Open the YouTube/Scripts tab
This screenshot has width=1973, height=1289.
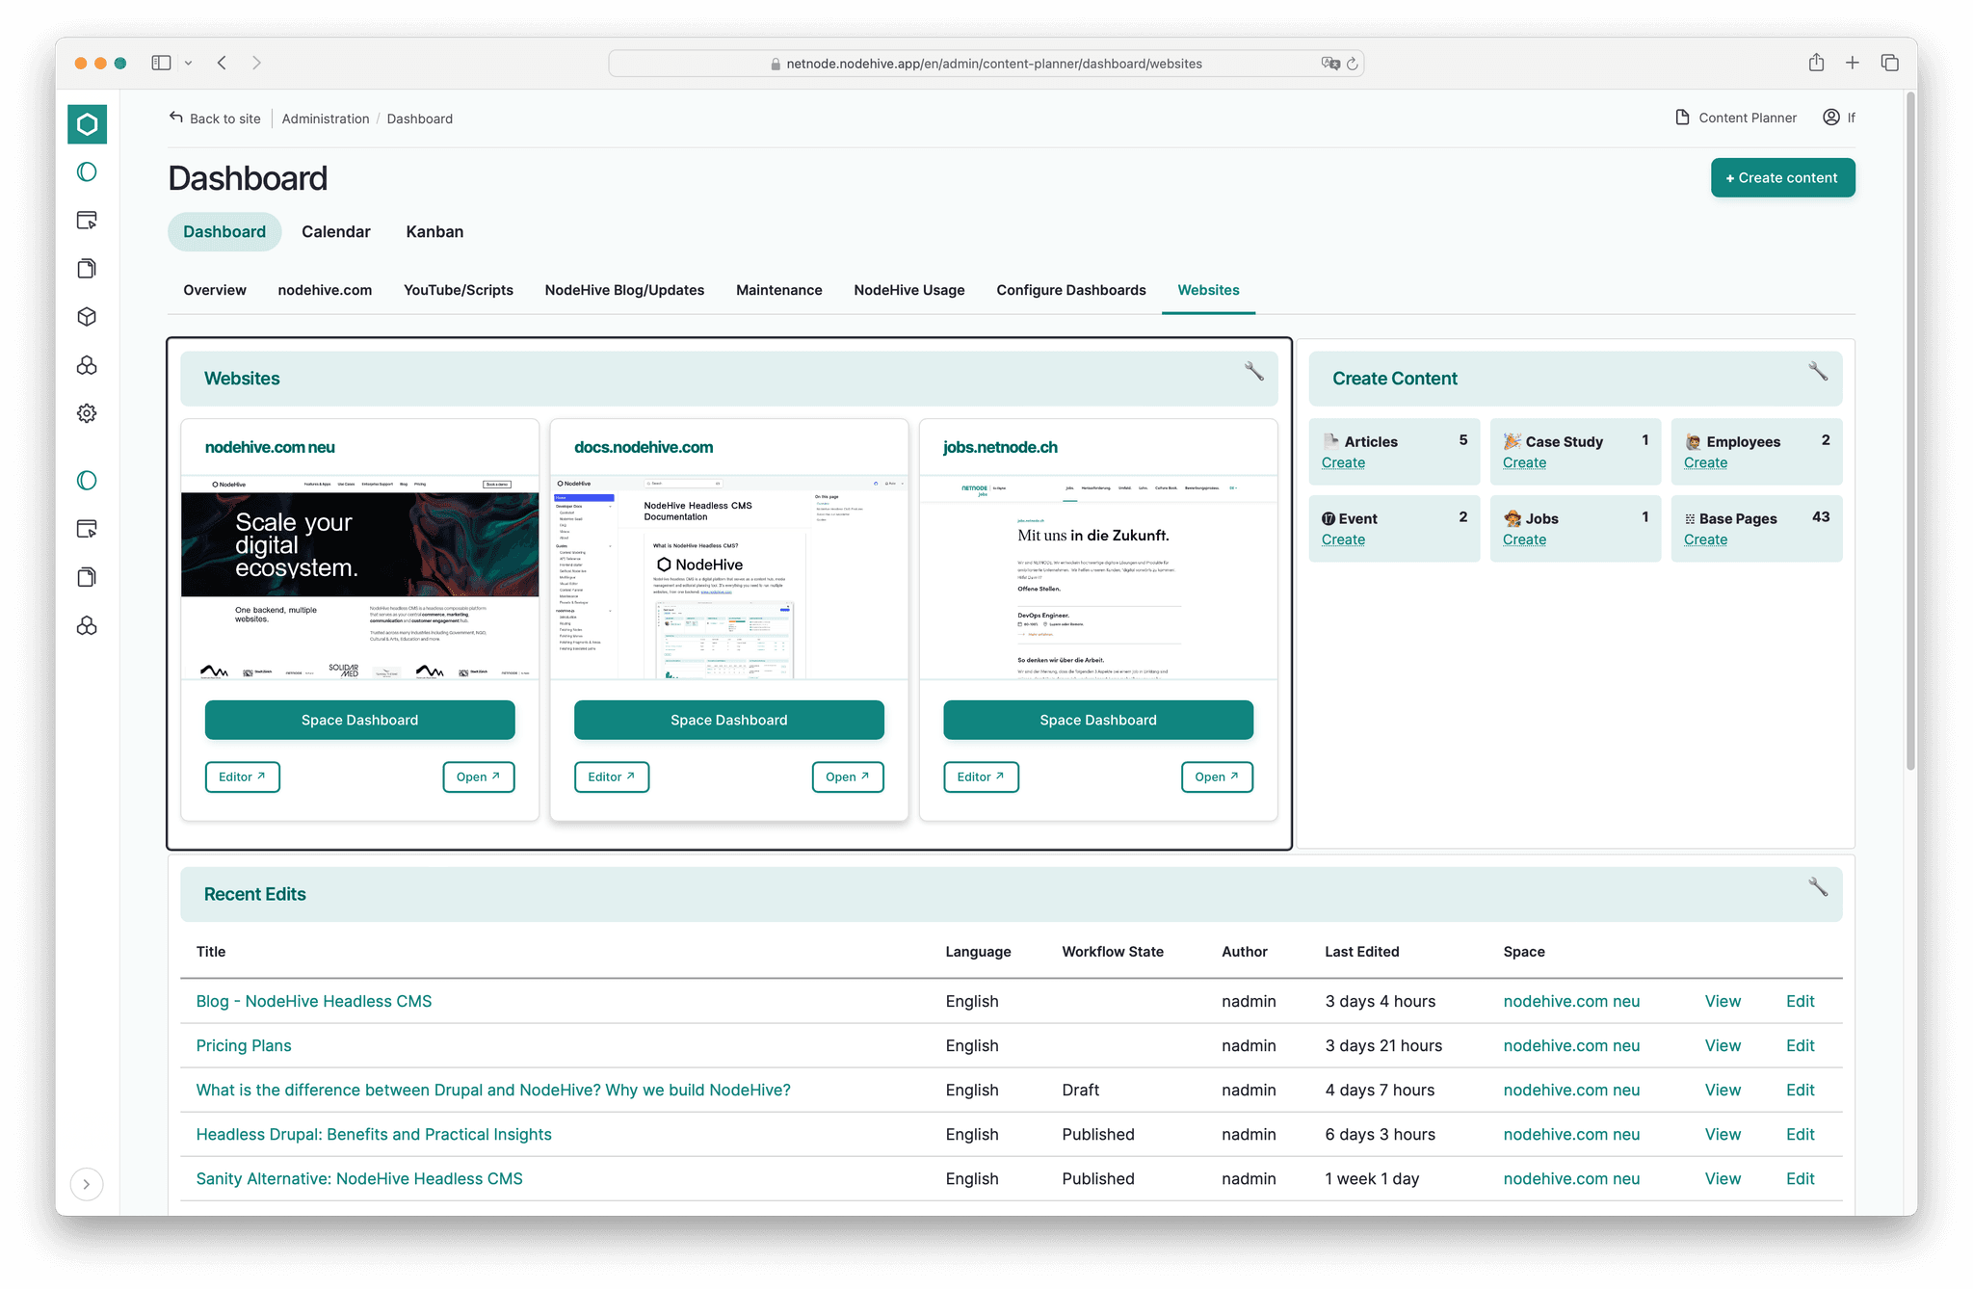click(x=459, y=290)
